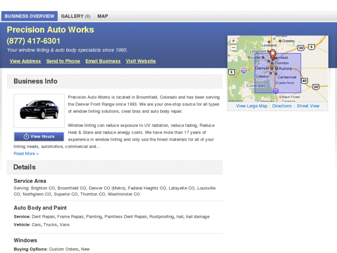Click the Windows heading
The width and height of the screenshot is (337, 253).
(25, 240)
